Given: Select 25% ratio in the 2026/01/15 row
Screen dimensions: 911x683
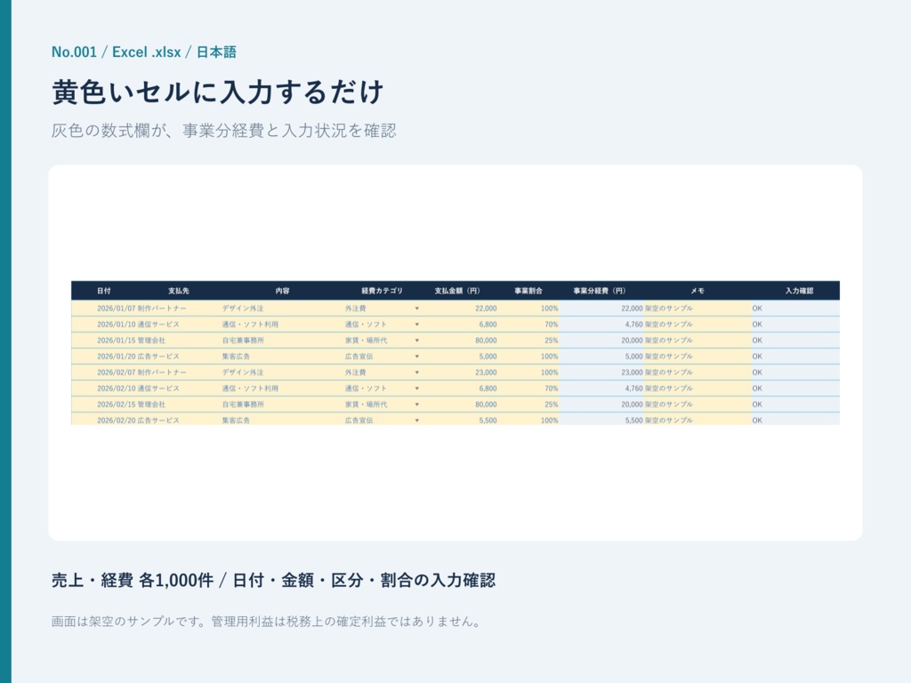Looking at the screenshot, I should (x=551, y=341).
